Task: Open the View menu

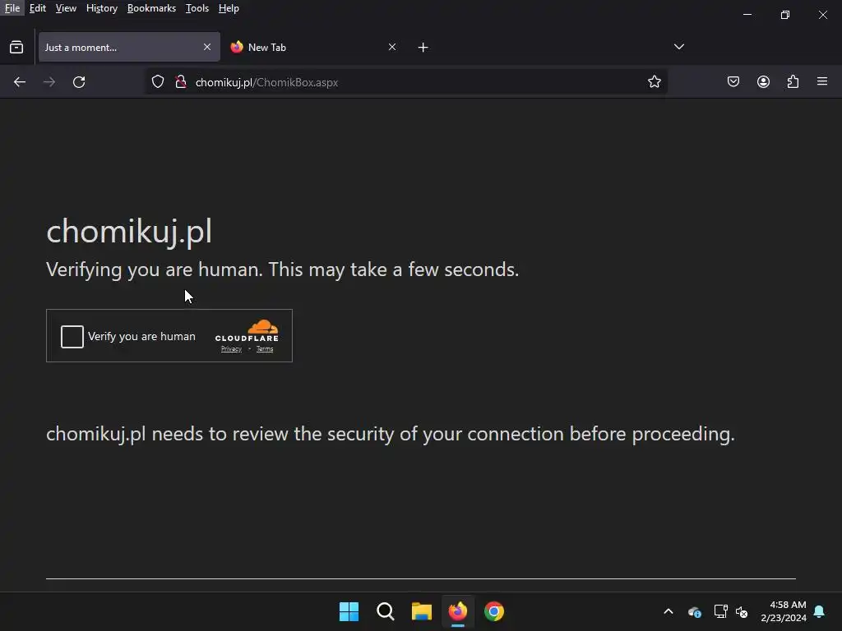Action: pyautogui.click(x=66, y=8)
